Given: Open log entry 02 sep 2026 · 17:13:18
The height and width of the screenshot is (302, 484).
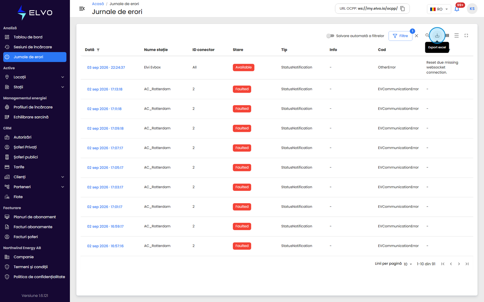Looking at the screenshot, I should pos(105,89).
